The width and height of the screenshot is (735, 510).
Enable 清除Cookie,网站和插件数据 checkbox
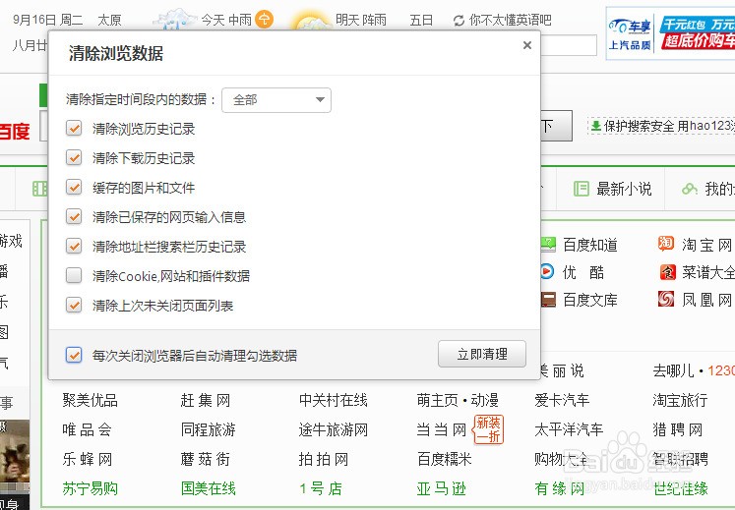point(74,276)
